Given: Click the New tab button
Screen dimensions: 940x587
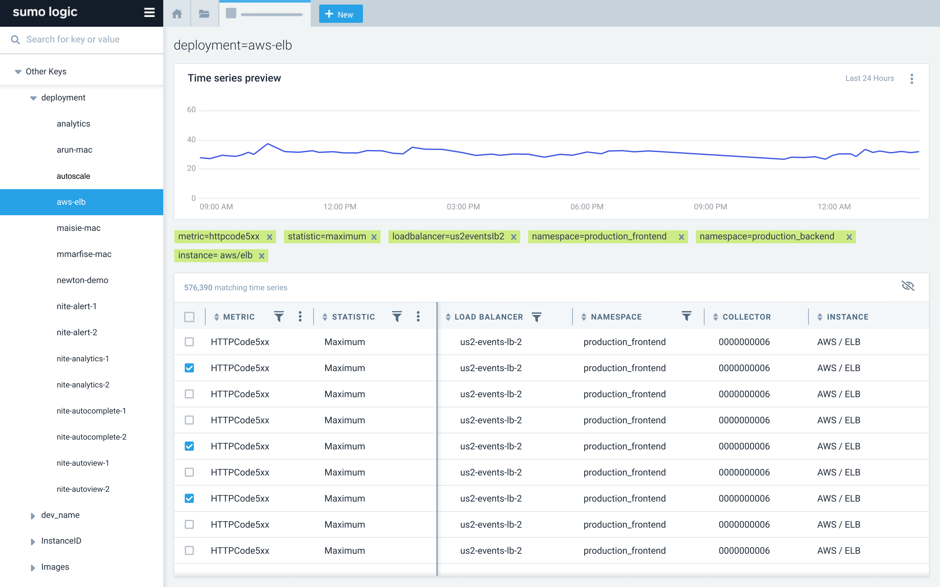Looking at the screenshot, I should (x=341, y=14).
